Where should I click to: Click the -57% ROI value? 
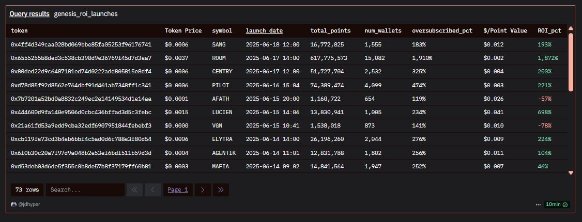544,99
